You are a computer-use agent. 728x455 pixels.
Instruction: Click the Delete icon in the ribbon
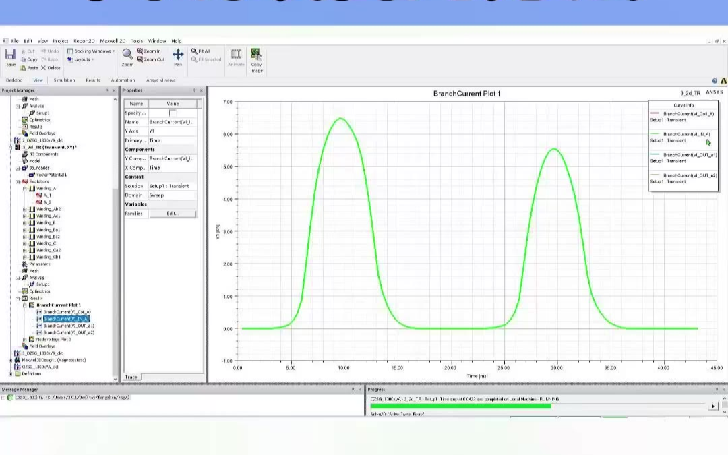click(x=51, y=67)
